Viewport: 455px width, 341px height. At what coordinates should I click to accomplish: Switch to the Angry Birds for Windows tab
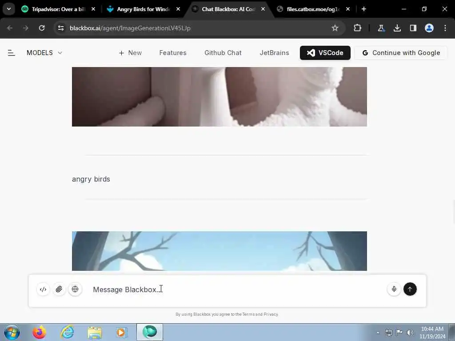tap(143, 9)
